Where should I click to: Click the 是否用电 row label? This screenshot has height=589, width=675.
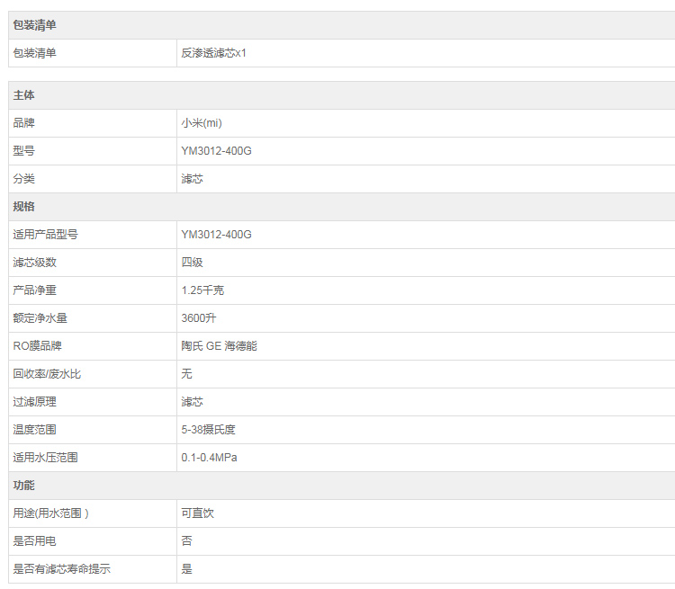pos(34,541)
